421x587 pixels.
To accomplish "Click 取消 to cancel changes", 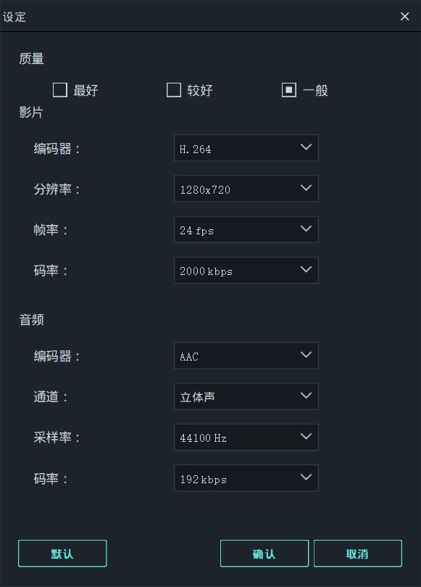I will coord(357,553).
